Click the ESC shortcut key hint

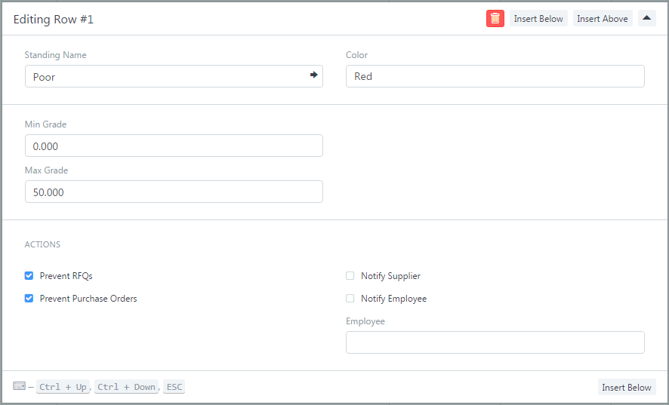(174, 387)
